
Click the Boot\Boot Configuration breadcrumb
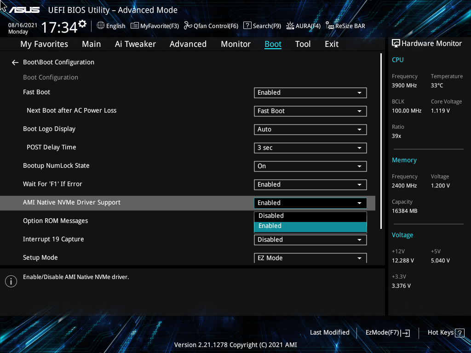pyautogui.click(x=58, y=63)
